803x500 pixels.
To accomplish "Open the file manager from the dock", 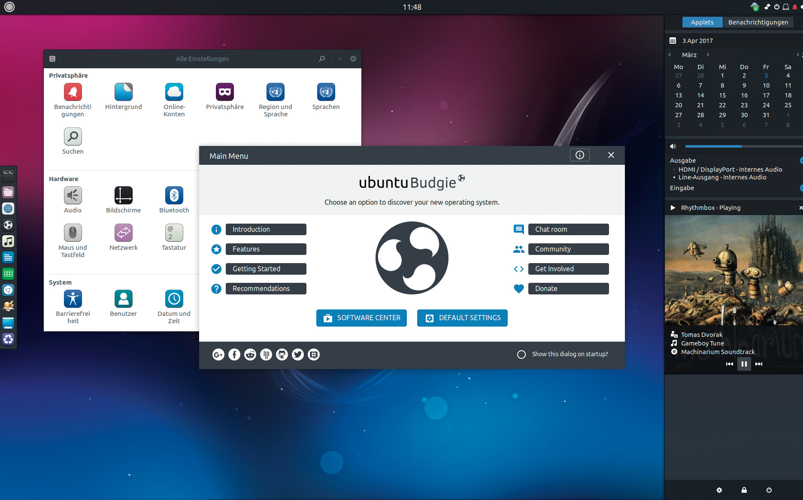I will coord(8,192).
